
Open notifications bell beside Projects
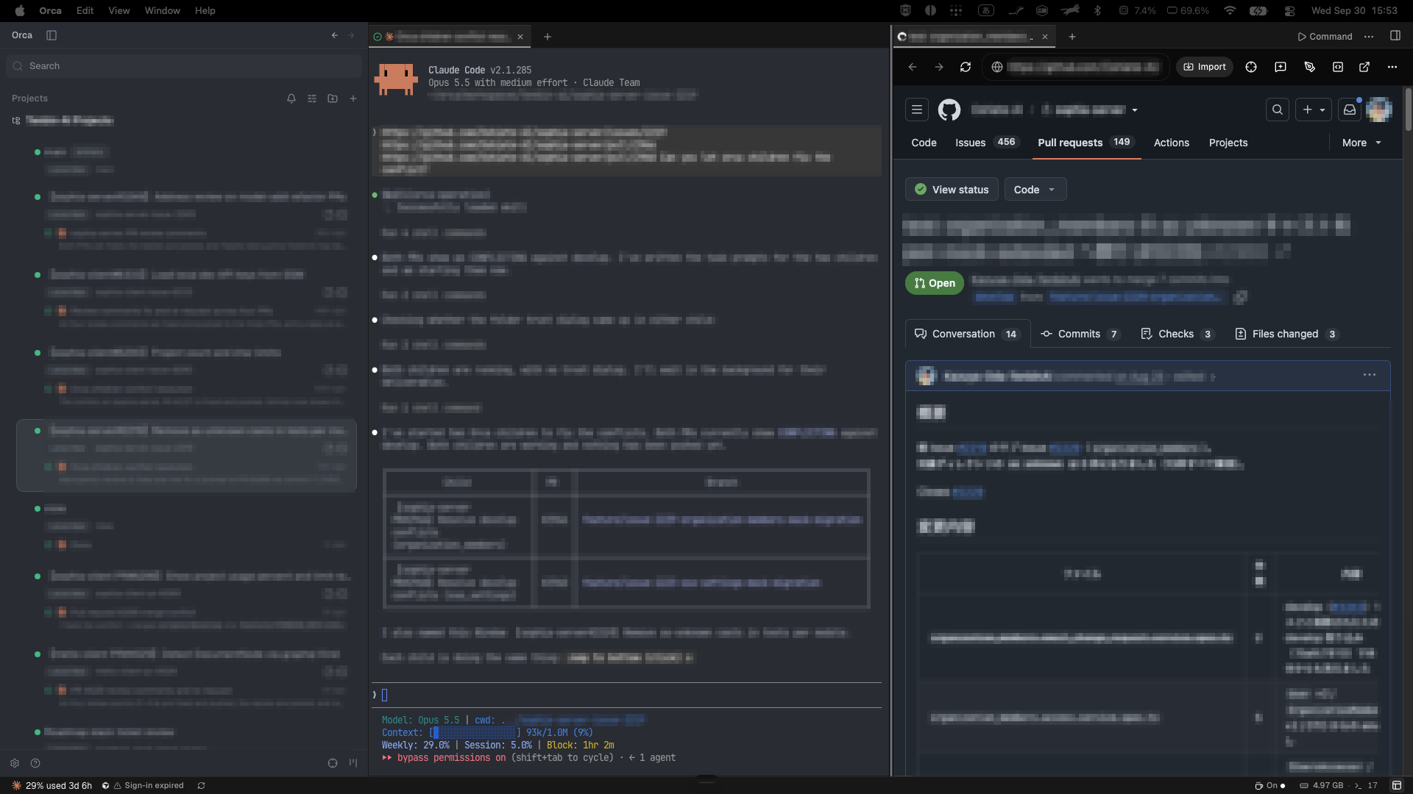291,99
